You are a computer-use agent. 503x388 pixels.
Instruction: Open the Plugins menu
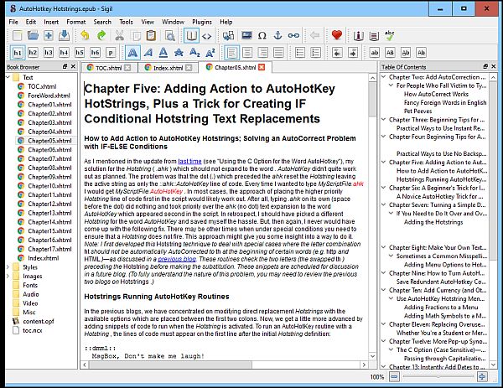(202, 22)
